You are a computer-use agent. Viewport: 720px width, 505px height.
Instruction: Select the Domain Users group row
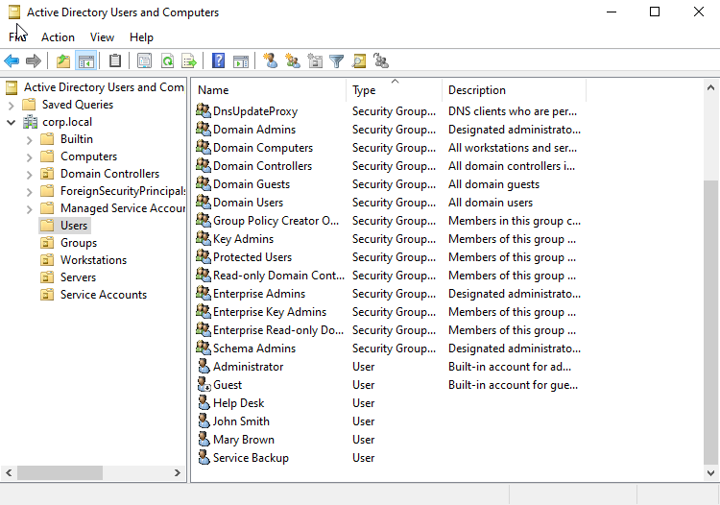click(391, 203)
